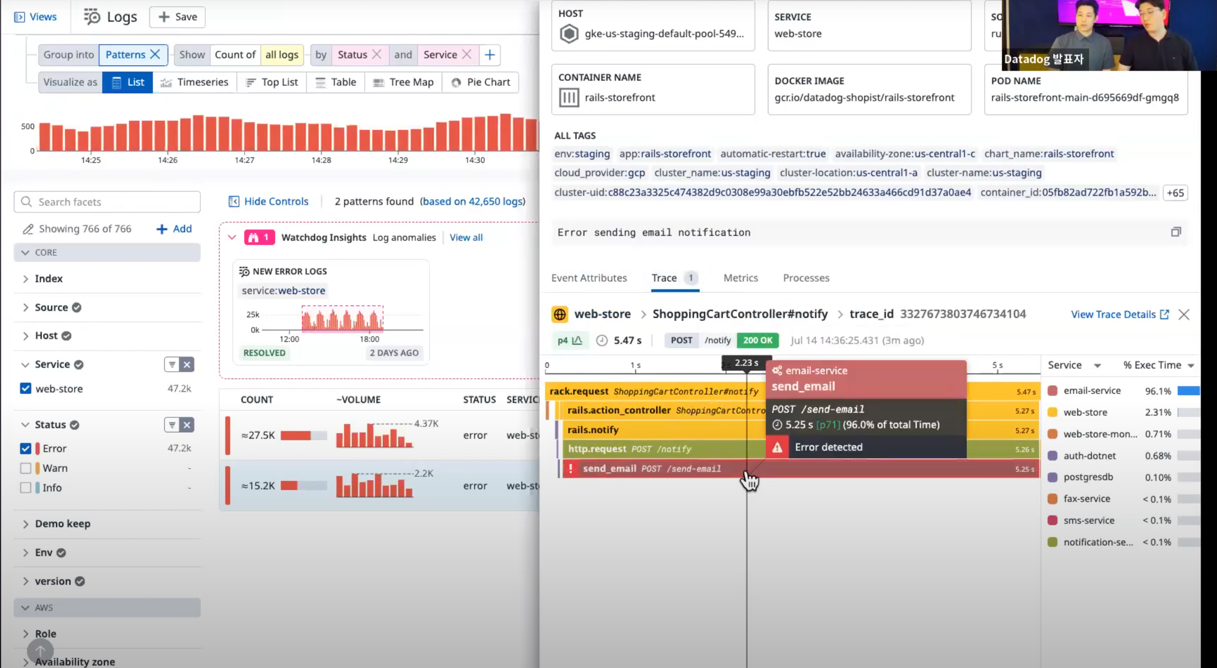
Task: Switch to the Processes tab
Action: click(806, 278)
